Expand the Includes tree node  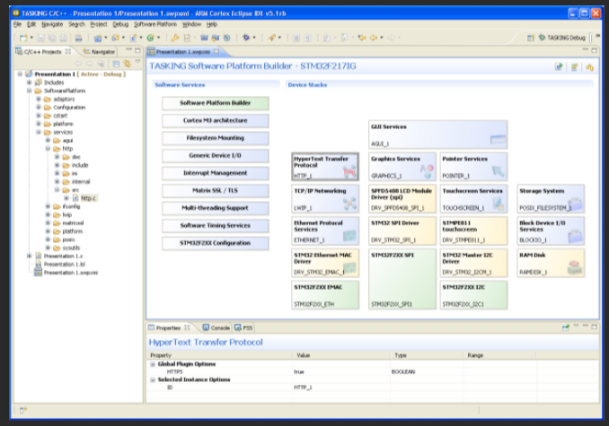[x=29, y=83]
